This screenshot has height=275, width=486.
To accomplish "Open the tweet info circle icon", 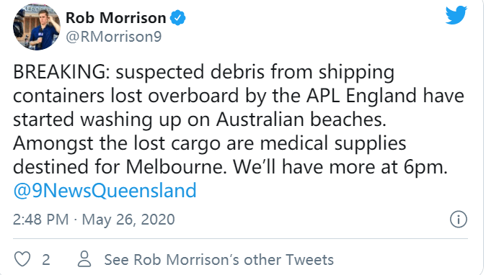I will 458,220.
